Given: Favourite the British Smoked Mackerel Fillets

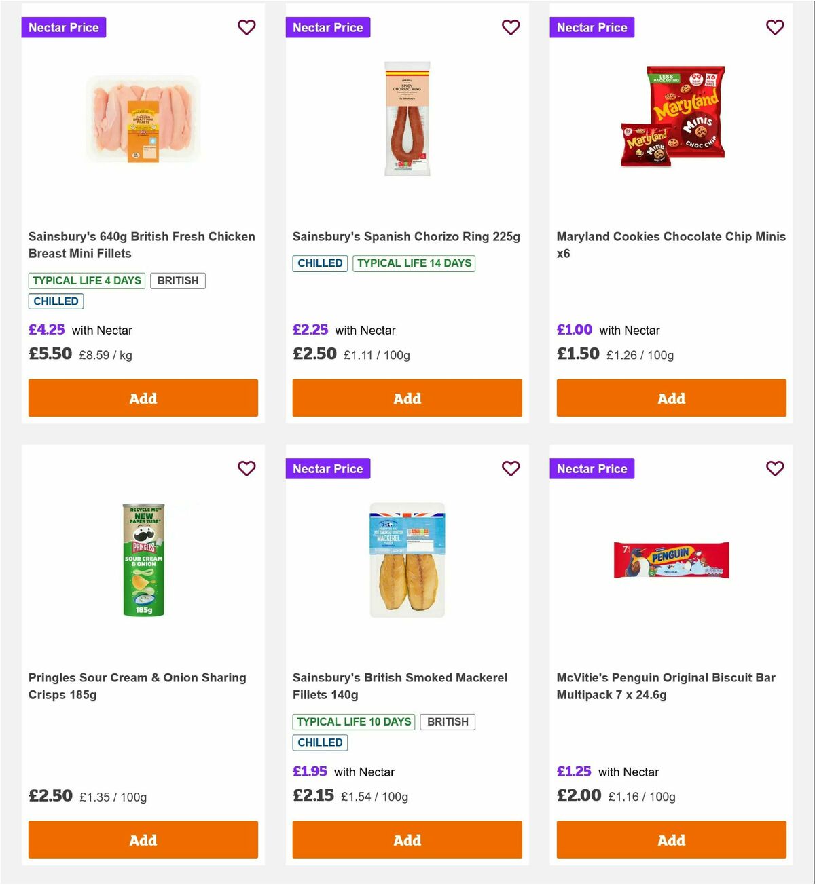Looking at the screenshot, I should pyautogui.click(x=511, y=468).
